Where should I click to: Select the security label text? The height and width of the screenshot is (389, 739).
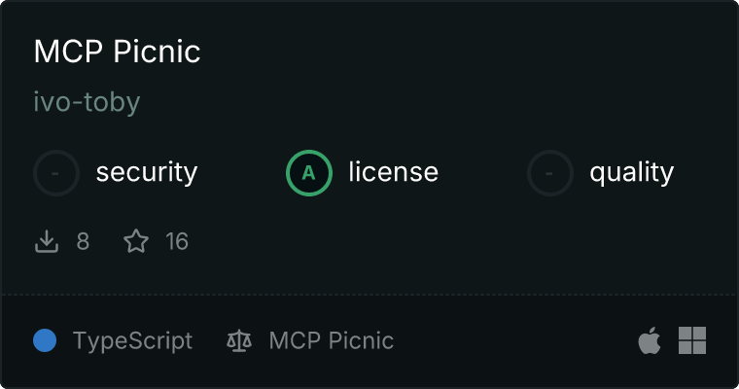pos(147,172)
